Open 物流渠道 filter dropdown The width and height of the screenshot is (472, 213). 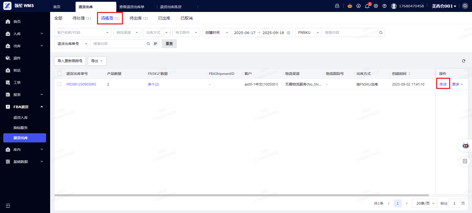[127, 32]
